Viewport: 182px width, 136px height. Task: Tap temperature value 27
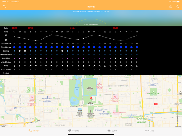point(19,44)
